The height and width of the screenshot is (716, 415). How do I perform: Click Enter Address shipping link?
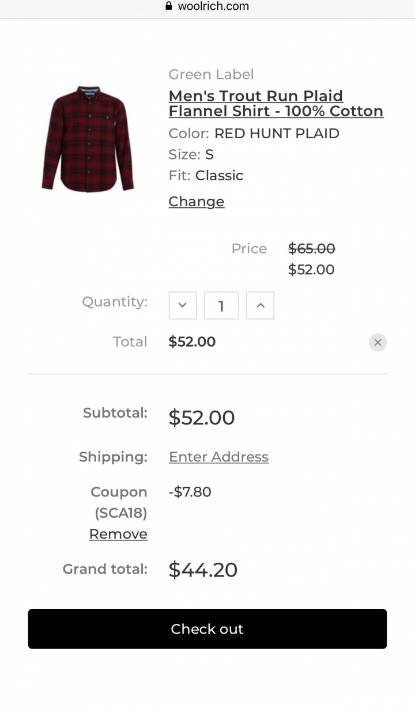tap(218, 457)
